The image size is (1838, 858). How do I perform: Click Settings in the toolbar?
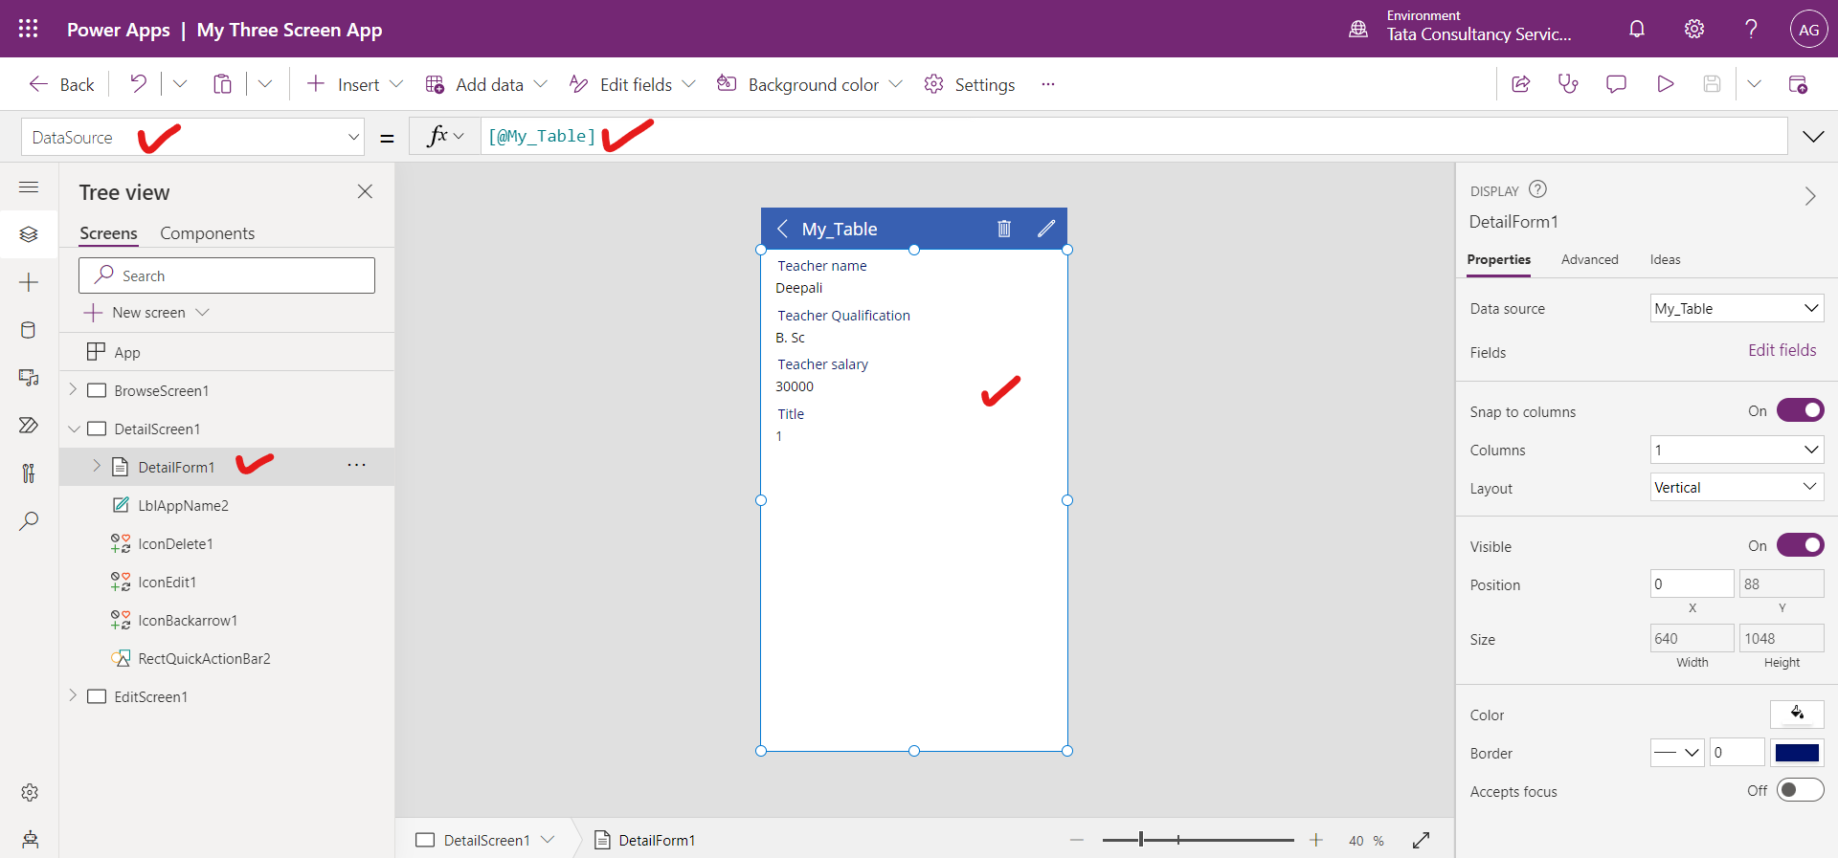tap(970, 84)
